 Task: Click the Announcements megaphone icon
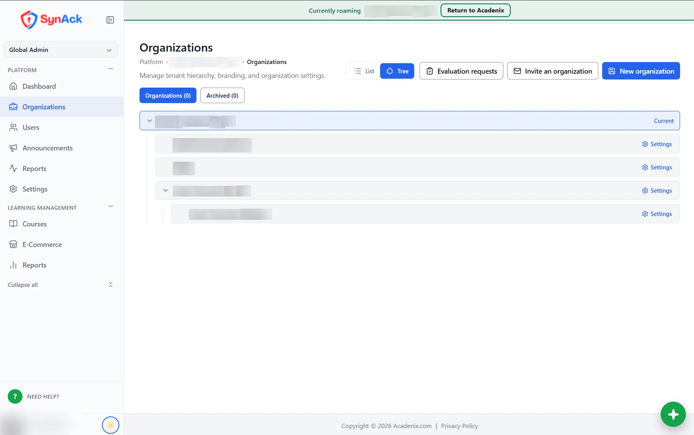pyautogui.click(x=13, y=148)
